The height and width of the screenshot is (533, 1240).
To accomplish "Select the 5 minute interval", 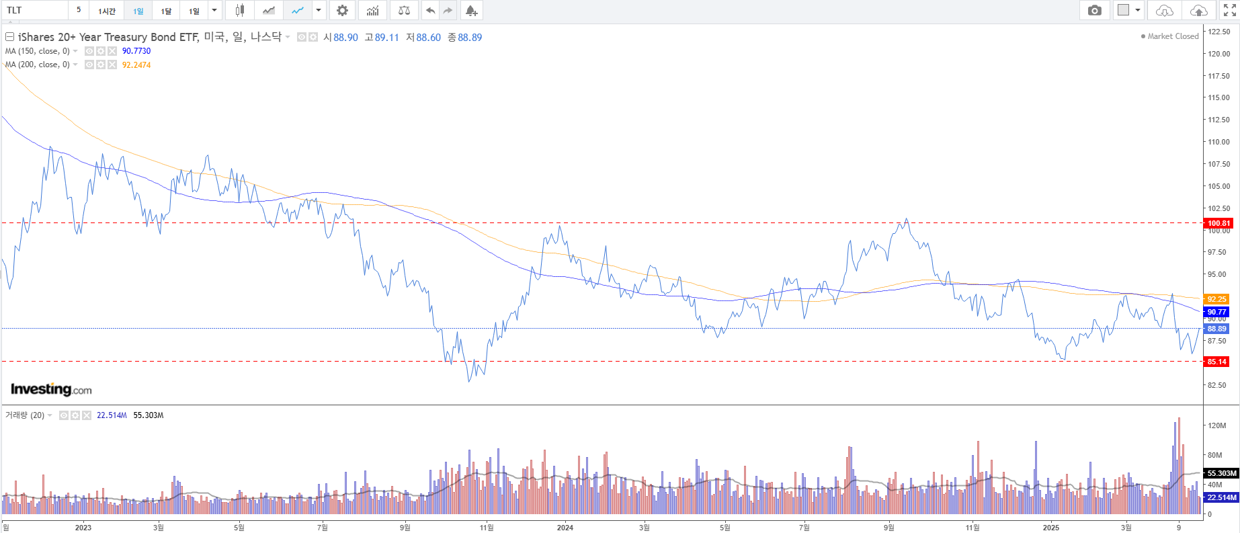I will pyautogui.click(x=79, y=10).
